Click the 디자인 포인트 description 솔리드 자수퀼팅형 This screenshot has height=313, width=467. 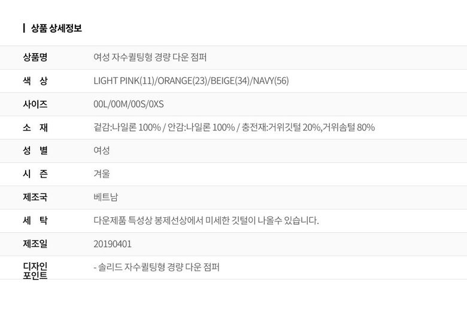tap(157, 268)
